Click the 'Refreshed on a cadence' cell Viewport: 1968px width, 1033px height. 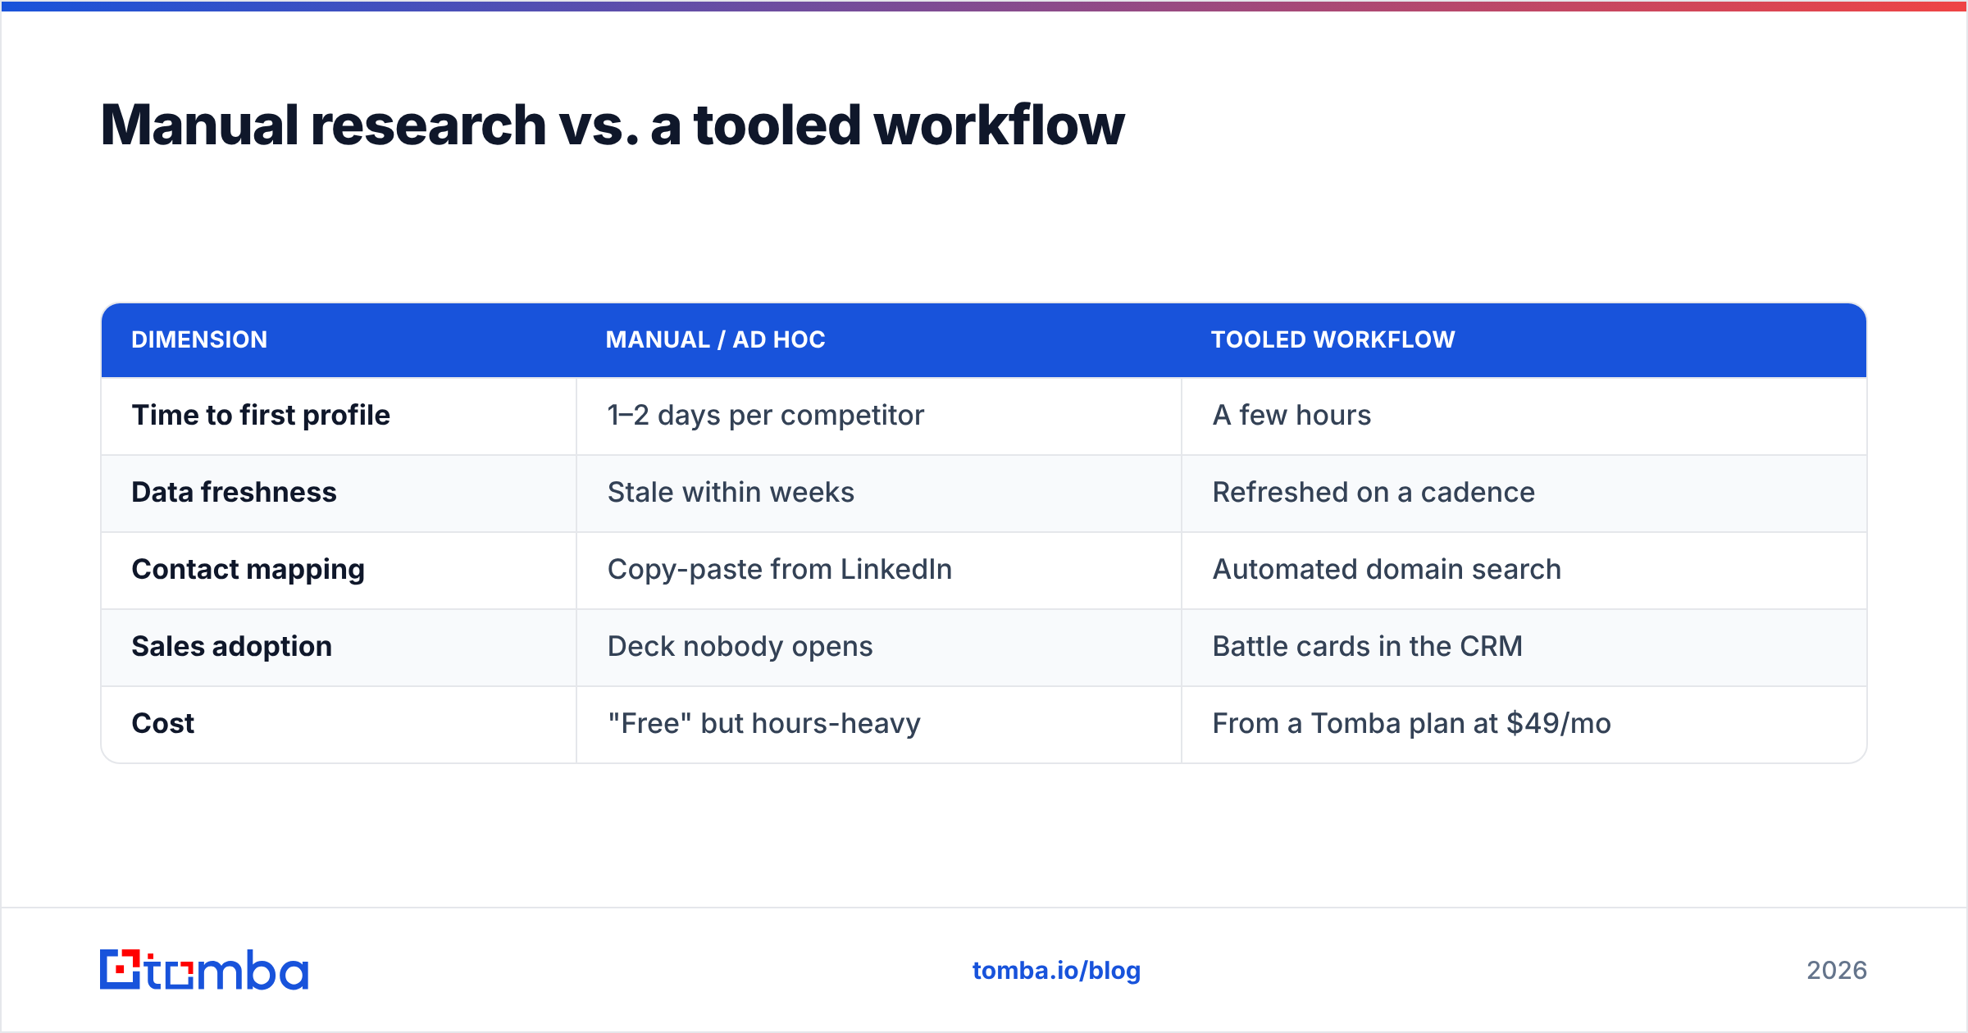(x=1524, y=493)
